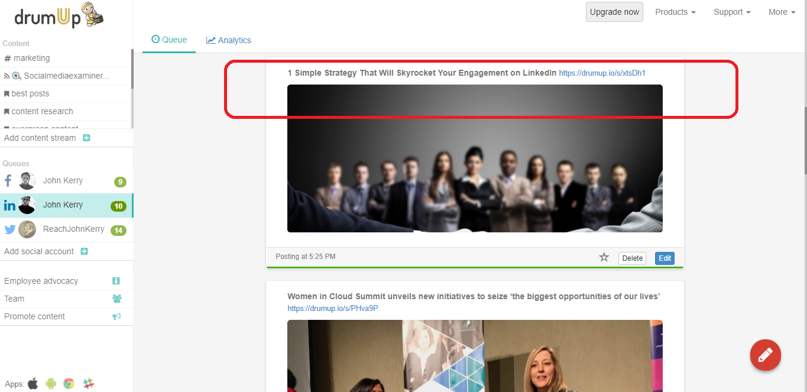
Task: Click the drumUp logo
Action: pos(59,15)
